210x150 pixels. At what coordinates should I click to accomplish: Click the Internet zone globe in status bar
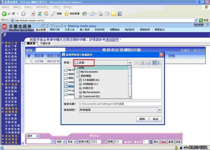(181, 148)
